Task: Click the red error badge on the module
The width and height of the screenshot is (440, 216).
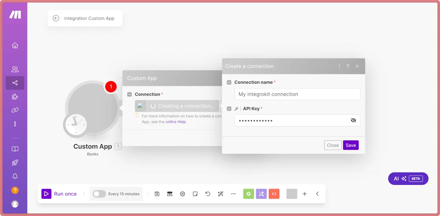Action: pyautogui.click(x=111, y=87)
